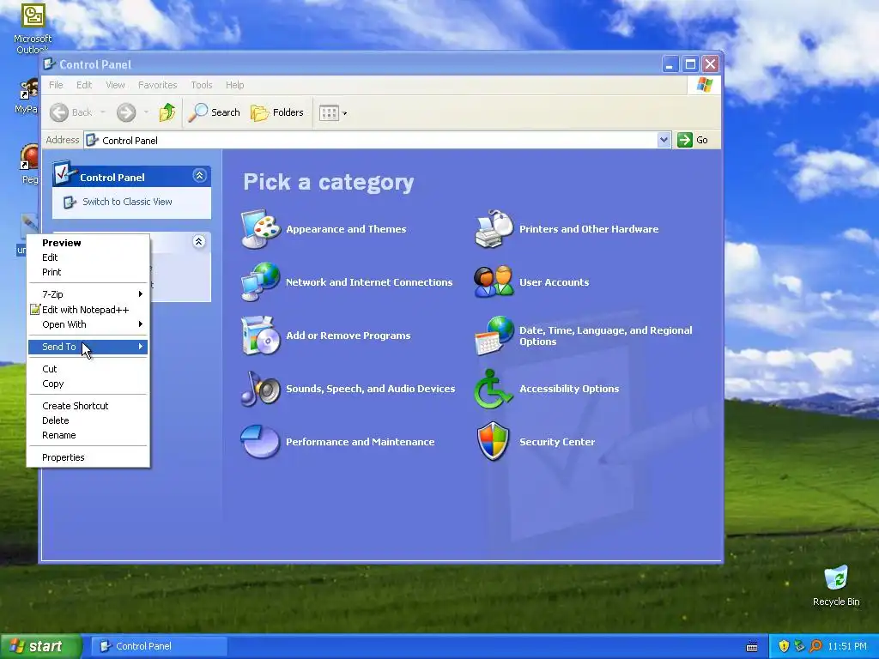Select Properties in the context menu
879x659 pixels.
coord(88,457)
